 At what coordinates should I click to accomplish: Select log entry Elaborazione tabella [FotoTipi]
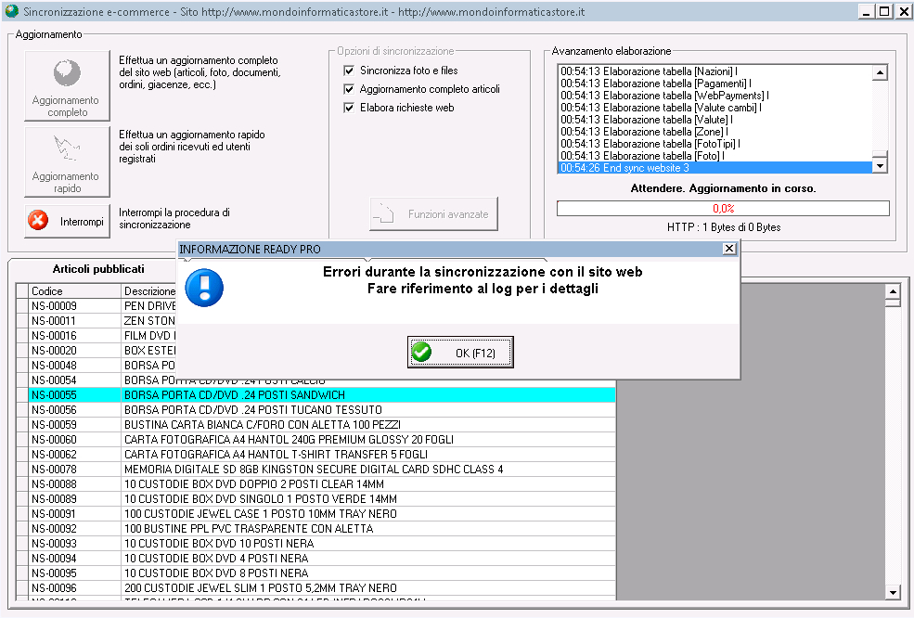click(x=715, y=144)
